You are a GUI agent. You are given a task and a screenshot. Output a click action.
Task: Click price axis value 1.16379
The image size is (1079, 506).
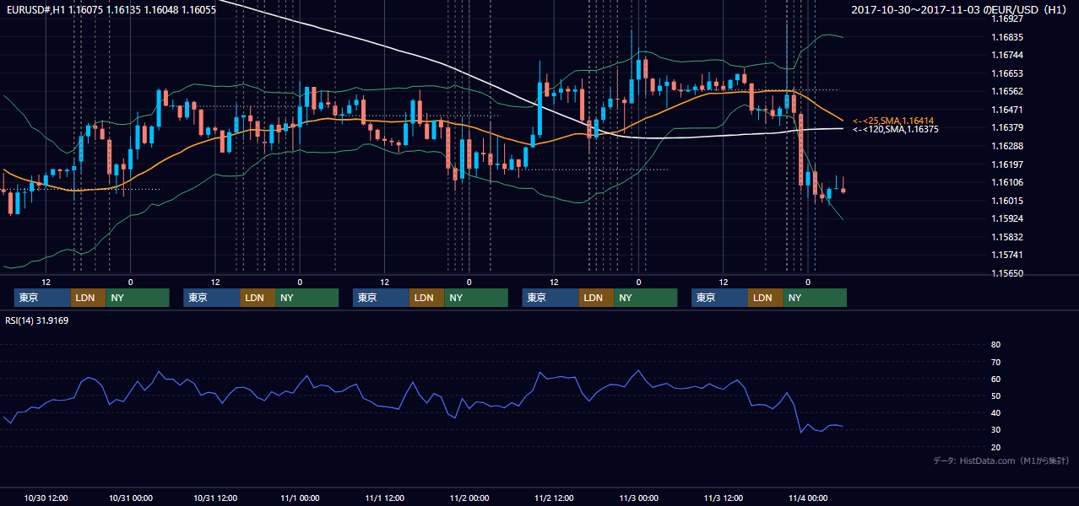[1007, 127]
